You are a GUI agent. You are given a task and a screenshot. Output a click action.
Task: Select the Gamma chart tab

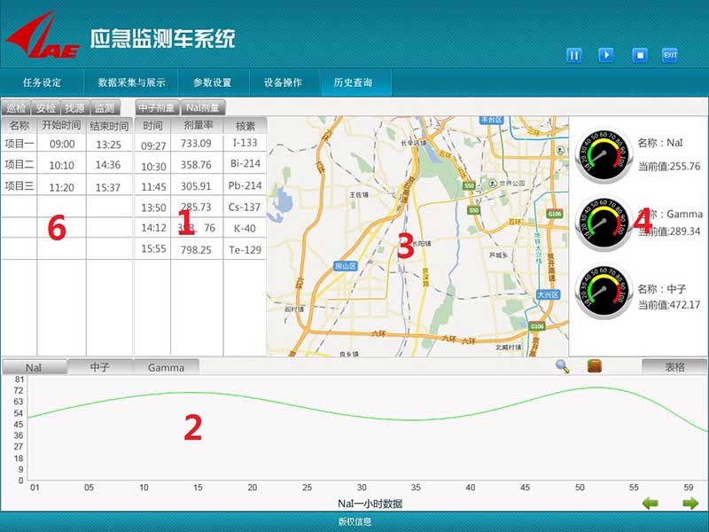tap(166, 367)
